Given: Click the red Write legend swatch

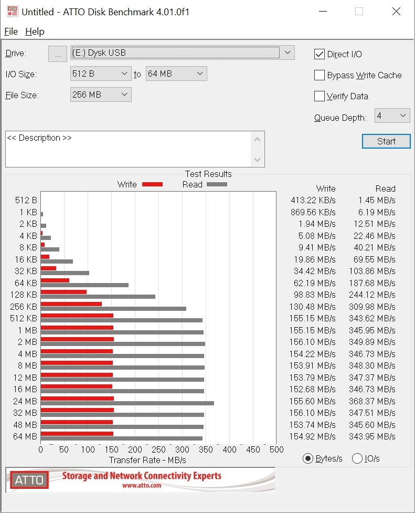Looking at the screenshot, I should [152, 184].
